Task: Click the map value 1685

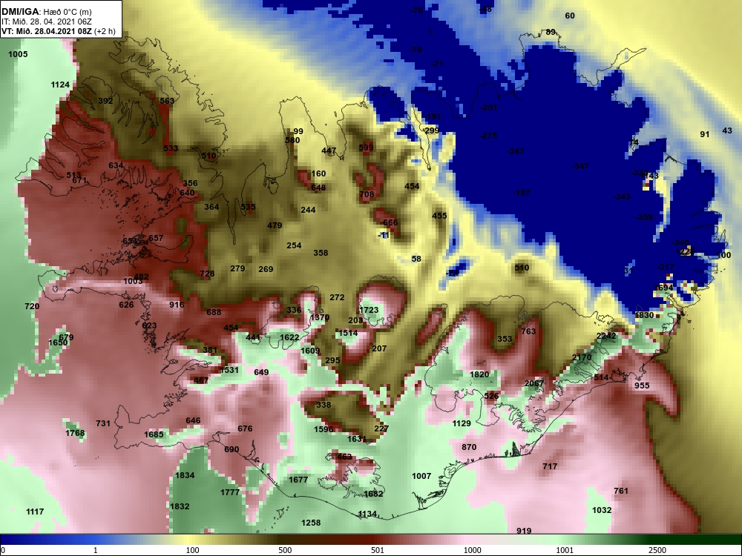Action: tap(154, 434)
